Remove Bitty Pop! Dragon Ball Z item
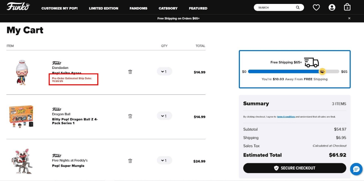This screenshot has height=181, width=364. pyautogui.click(x=130, y=116)
